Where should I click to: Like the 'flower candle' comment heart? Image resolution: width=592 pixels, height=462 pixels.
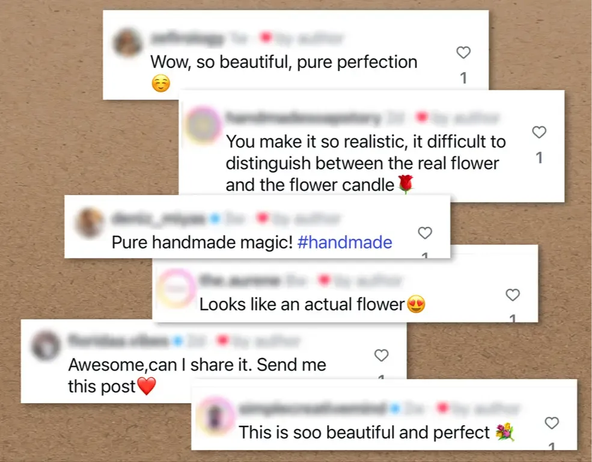pyautogui.click(x=539, y=132)
